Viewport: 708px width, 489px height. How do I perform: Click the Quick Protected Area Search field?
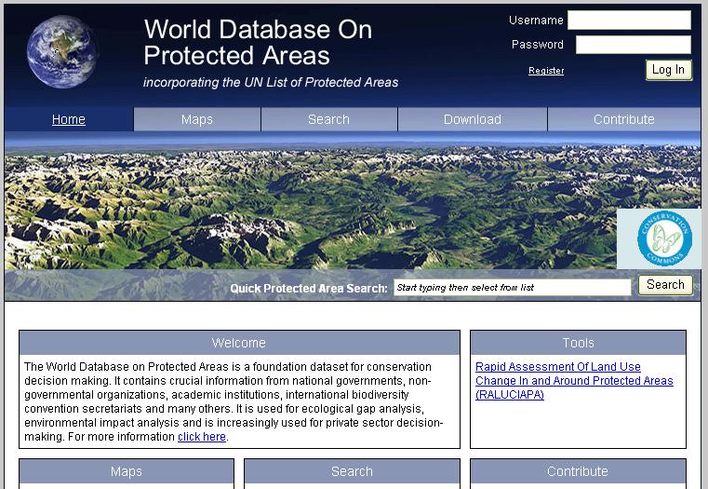512,288
